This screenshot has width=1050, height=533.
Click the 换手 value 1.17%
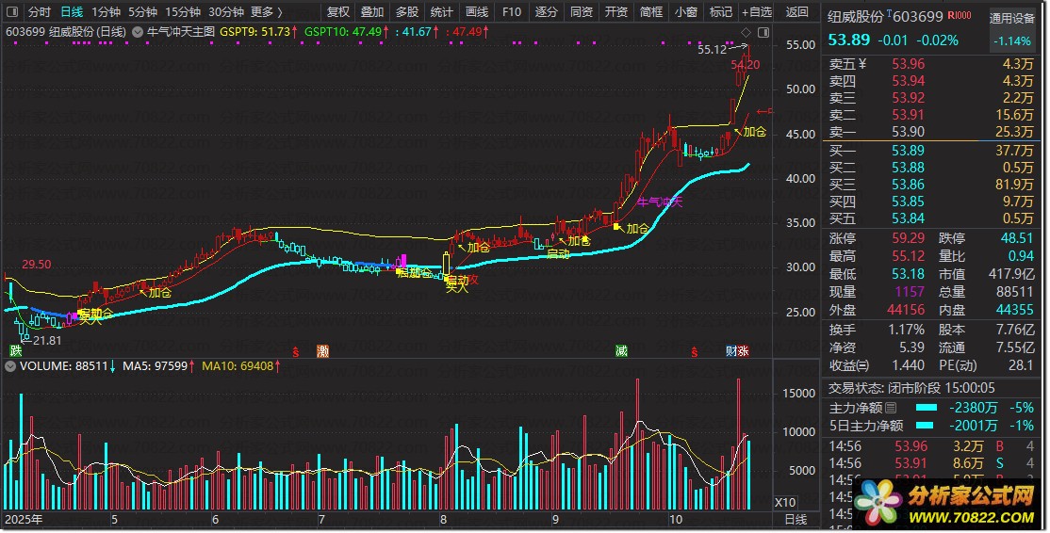(x=906, y=330)
